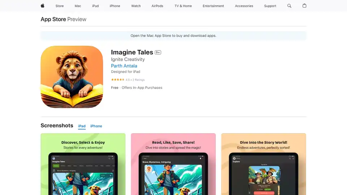Click the Preview text beside App Store
Screen dimensions: 347x195
(x=77, y=19)
